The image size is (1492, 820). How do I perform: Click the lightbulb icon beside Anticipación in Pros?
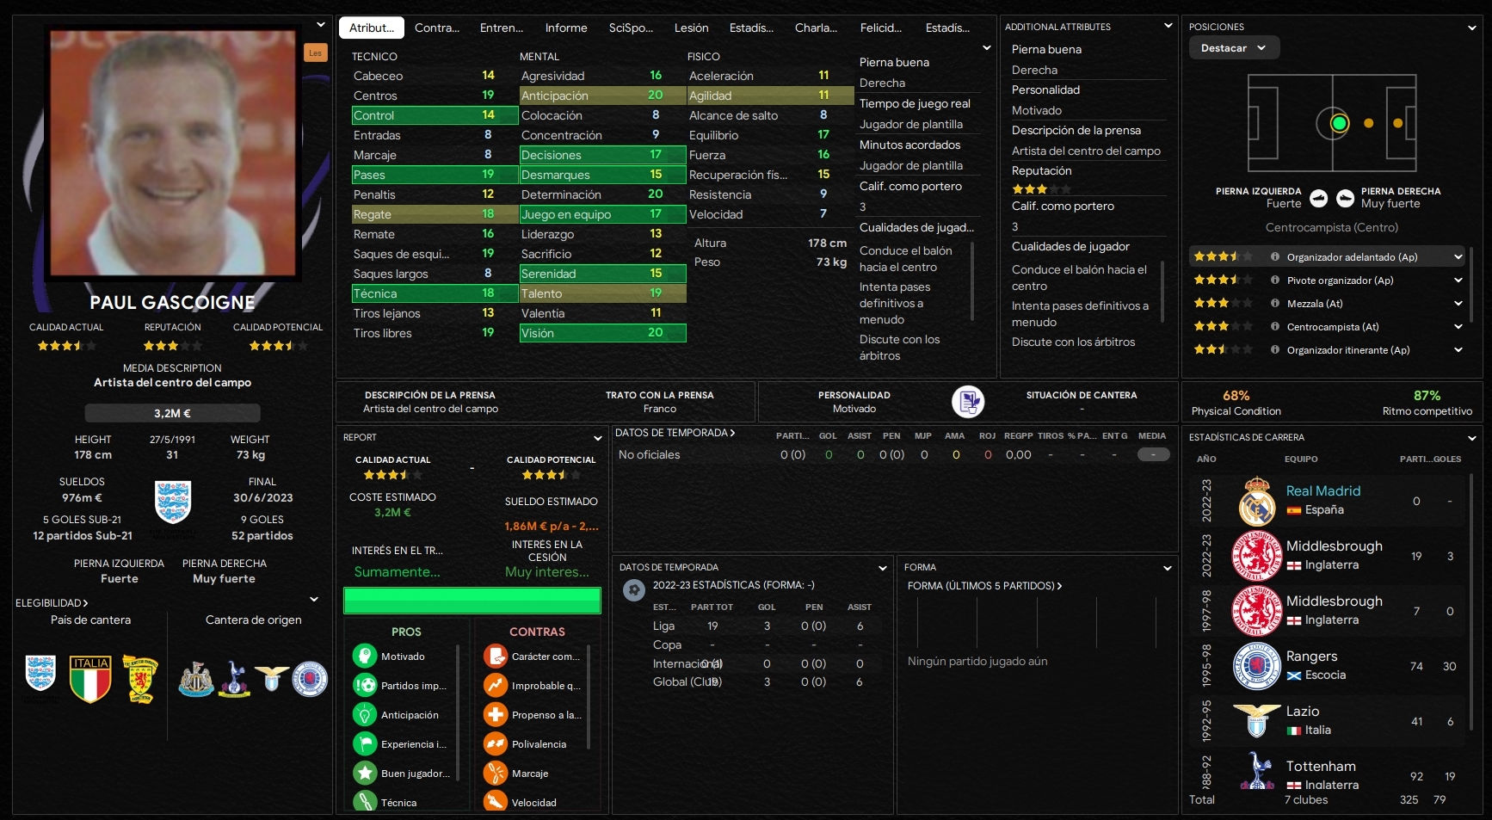point(365,715)
